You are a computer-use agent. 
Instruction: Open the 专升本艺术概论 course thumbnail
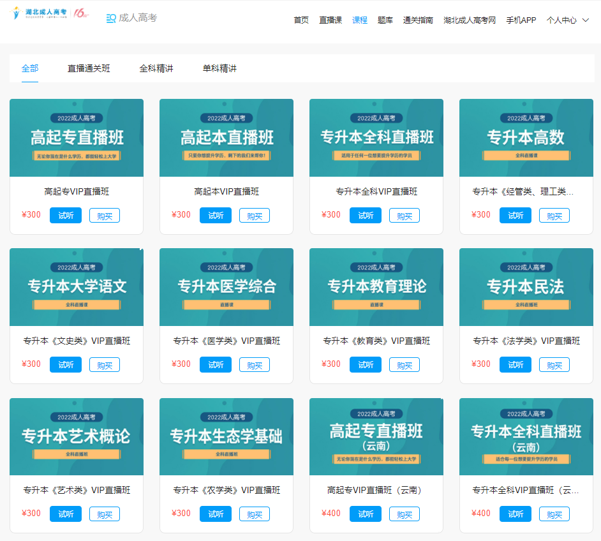[x=76, y=436]
